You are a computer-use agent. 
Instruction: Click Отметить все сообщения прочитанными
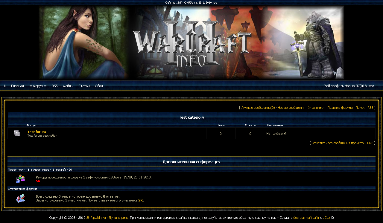(x=342, y=143)
